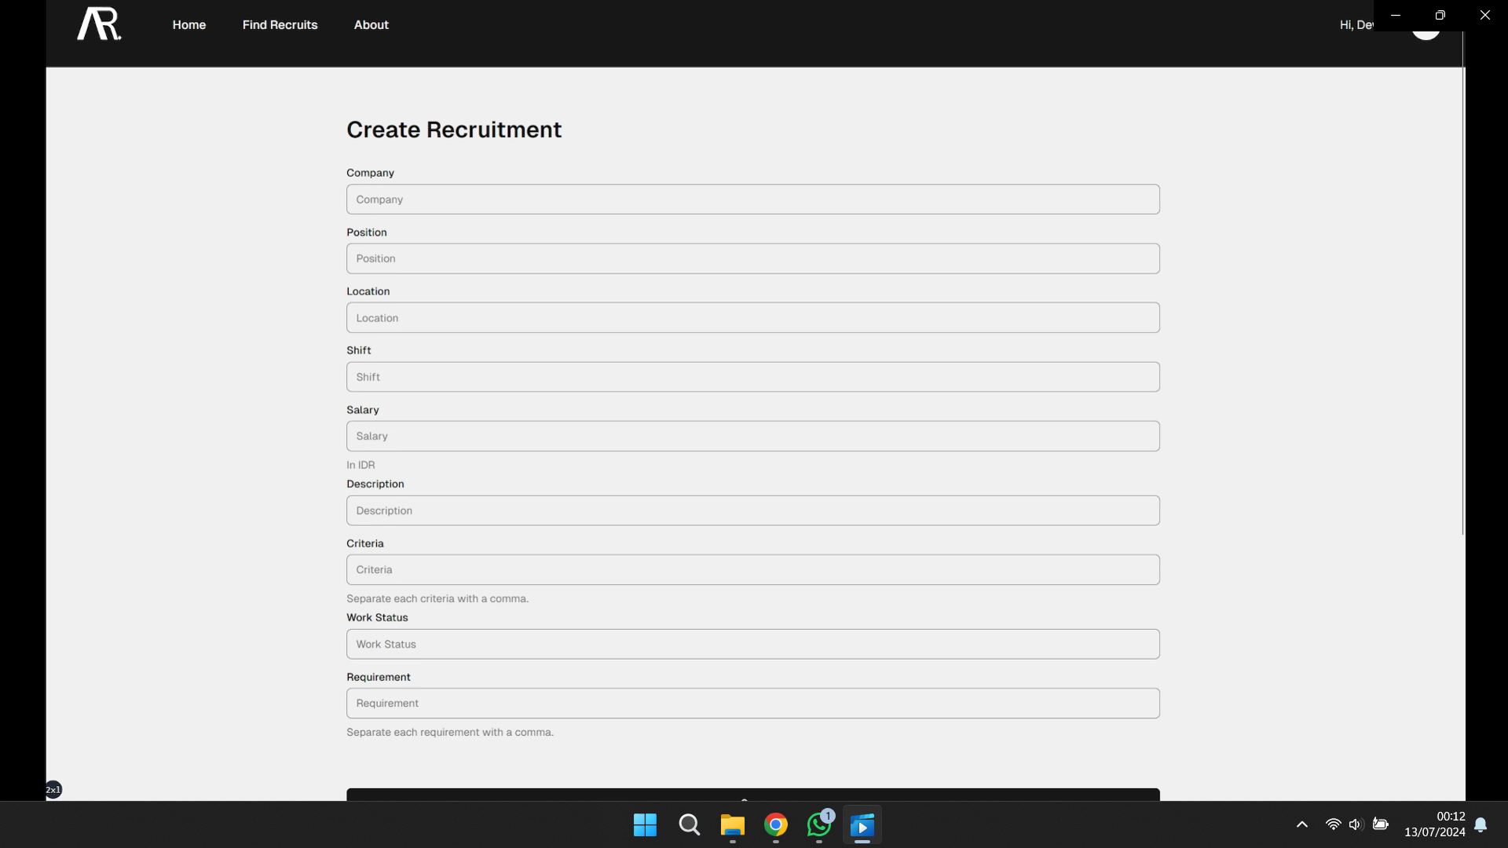Open File Explorer from taskbar
Image resolution: width=1508 pixels, height=848 pixels.
click(x=732, y=825)
